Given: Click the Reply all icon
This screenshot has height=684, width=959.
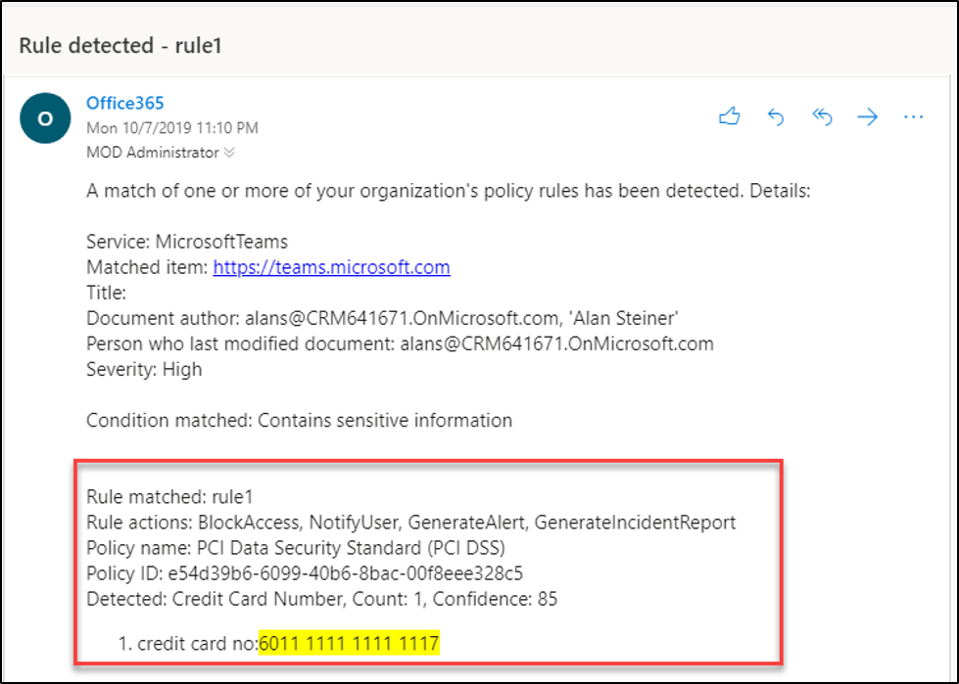Looking at the screenshot, I should pyautogui.click(x=822, y=117).
